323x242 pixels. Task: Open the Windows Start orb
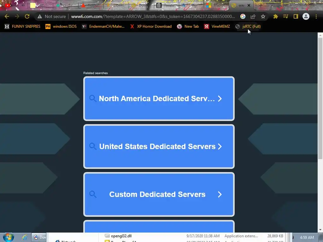tap(9, 237)
